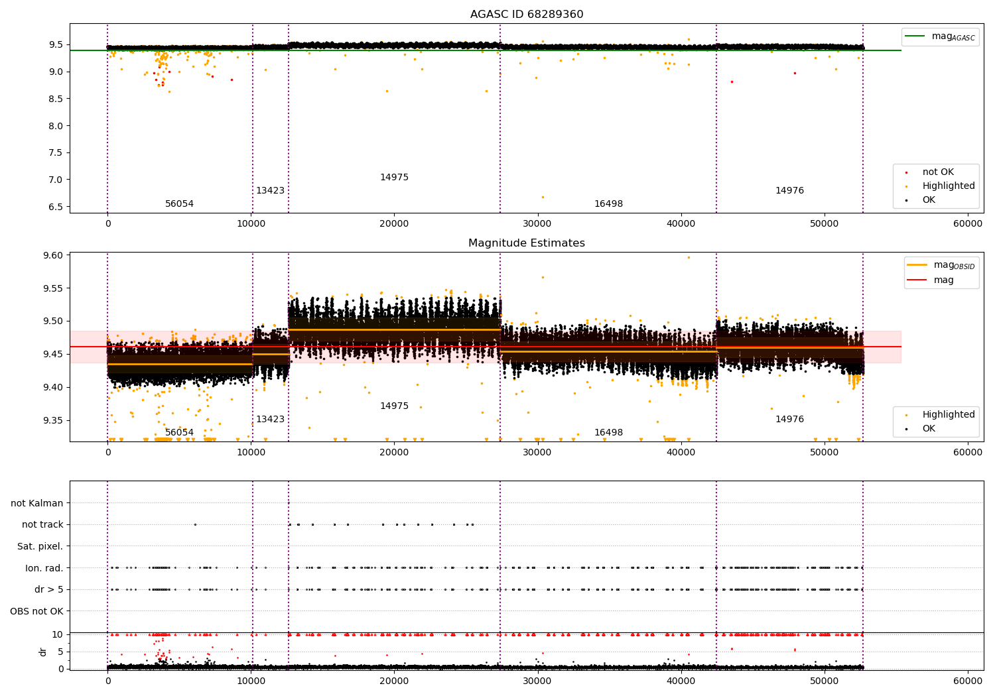Screen dimensions: 995x696
Task: Click the 10000 x-axis tick under top plot
Action: (x=251, y=224)
